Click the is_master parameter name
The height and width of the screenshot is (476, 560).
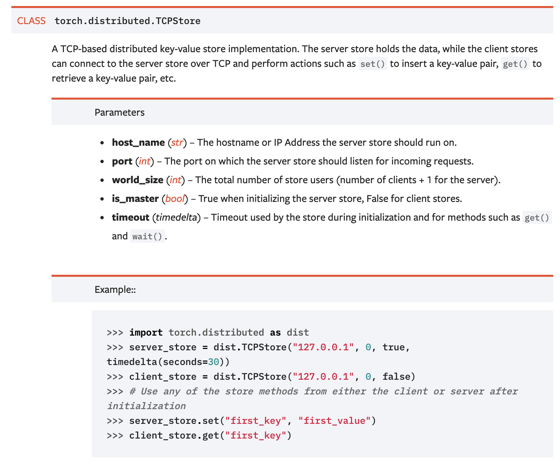click(135, 199)
